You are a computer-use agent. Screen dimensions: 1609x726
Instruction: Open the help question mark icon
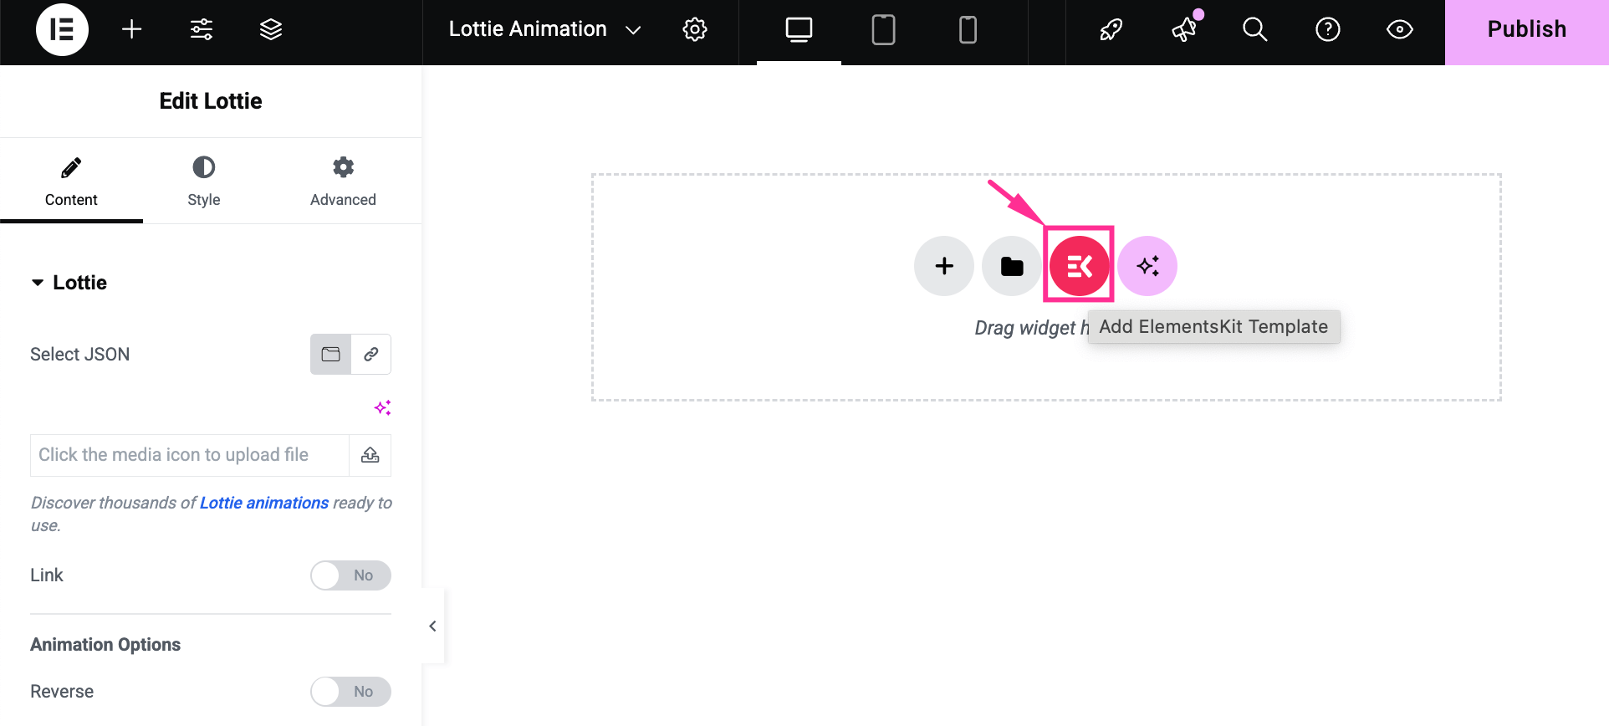click(x=1328, y=29)
